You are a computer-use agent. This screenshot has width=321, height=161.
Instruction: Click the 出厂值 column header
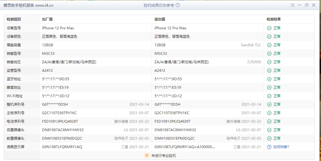coord(47,19)
